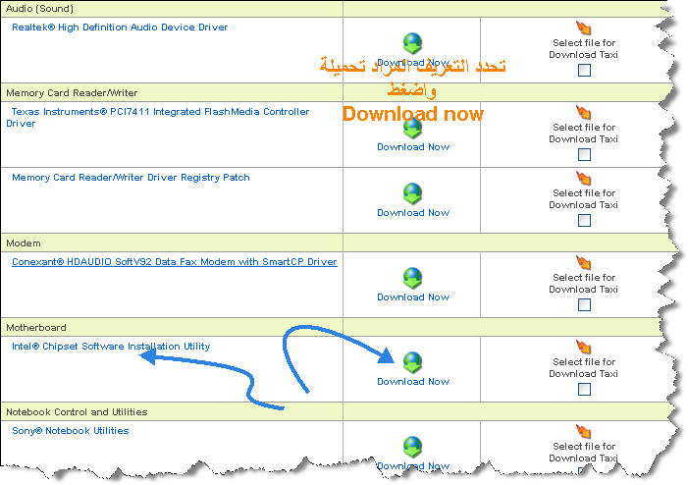Click the globe icon for Memory Card Registry Patch

coord(412,193)
